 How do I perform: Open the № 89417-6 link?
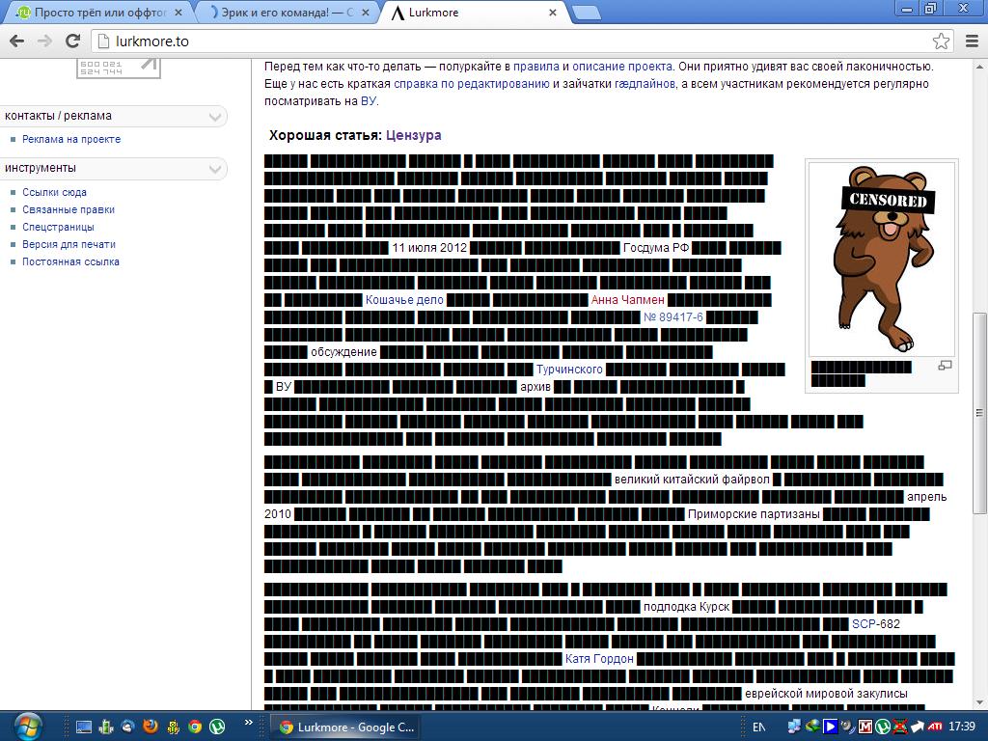tap(672, 316)
